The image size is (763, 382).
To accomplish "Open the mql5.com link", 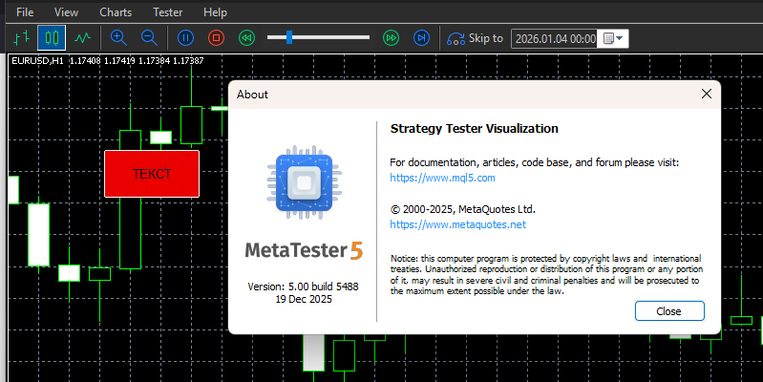I will click(442, 178).
